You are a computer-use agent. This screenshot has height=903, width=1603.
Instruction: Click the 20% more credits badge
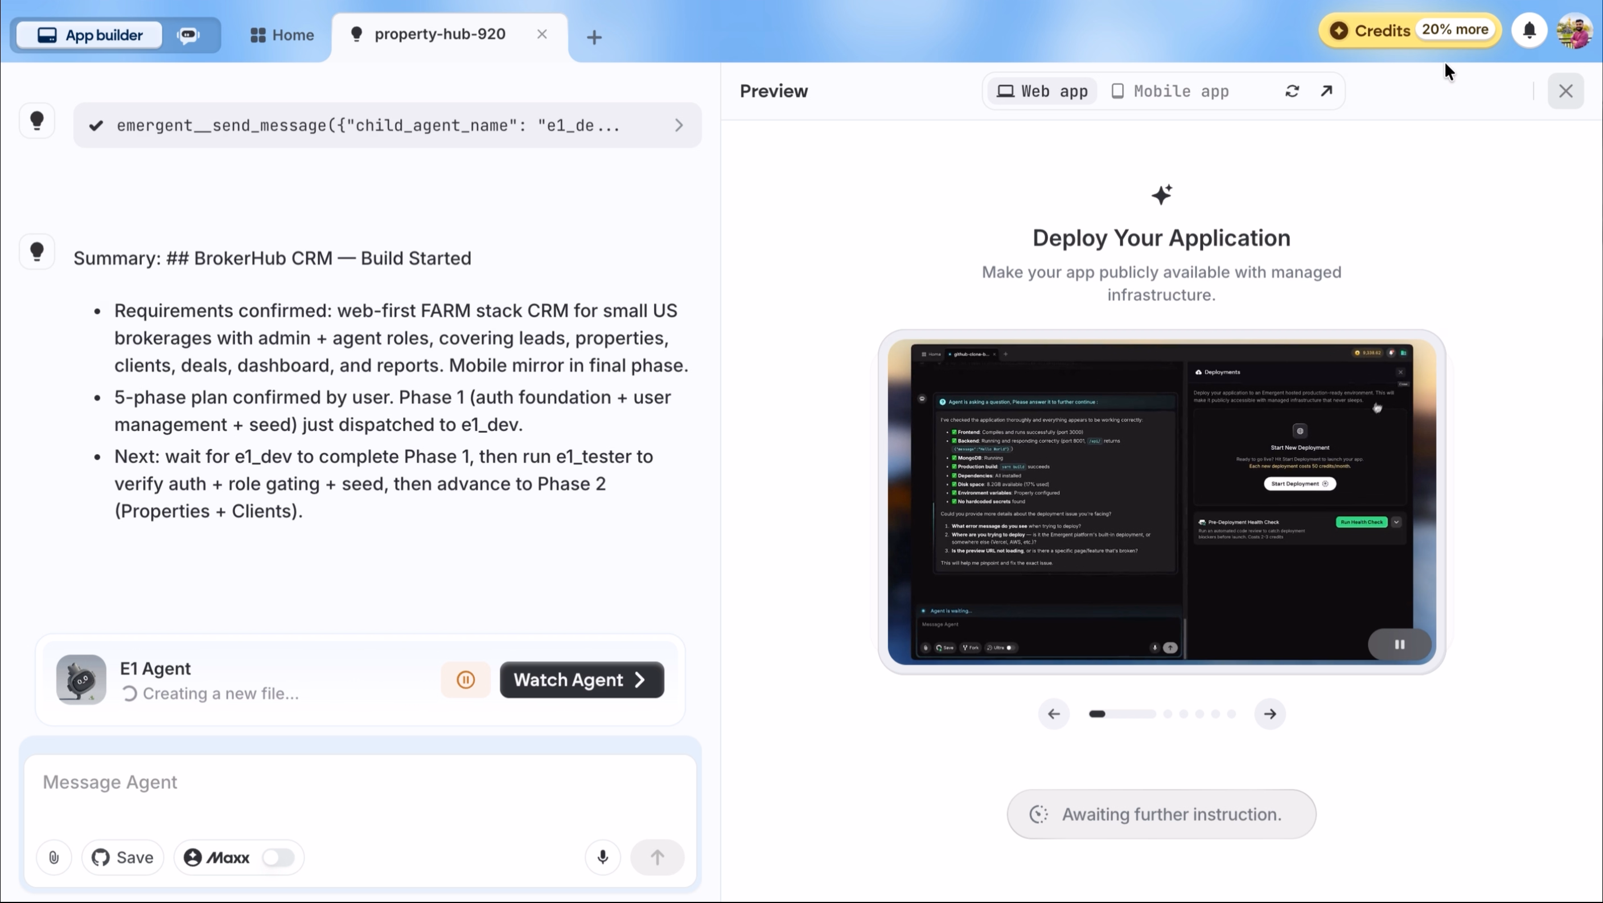[1455, 29]
